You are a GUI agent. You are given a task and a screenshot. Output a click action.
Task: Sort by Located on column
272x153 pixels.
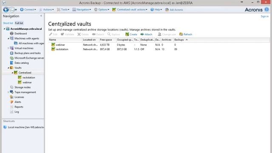(x=91, y=40)
